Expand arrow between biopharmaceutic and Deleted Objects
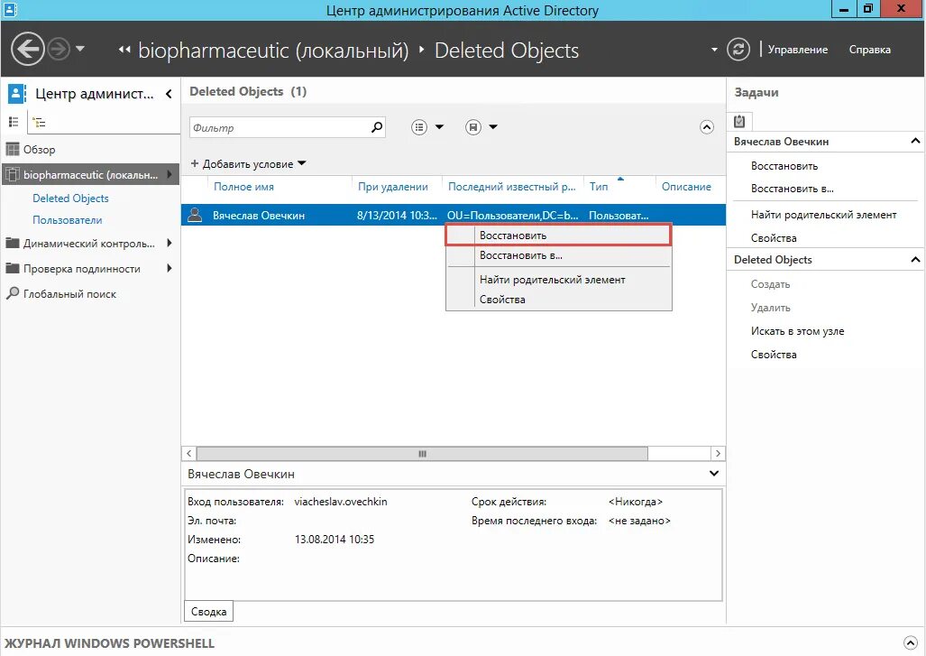This screenshot has height=656, width=926. tap(422, 50)
